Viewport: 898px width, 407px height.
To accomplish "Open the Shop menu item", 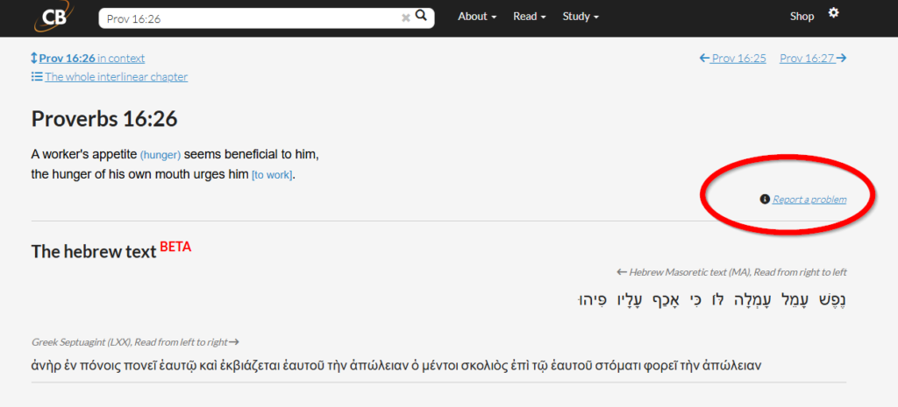I will tap(802, 17).
